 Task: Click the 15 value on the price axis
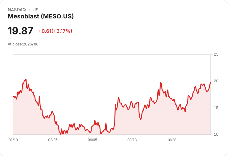click(216, 108)
